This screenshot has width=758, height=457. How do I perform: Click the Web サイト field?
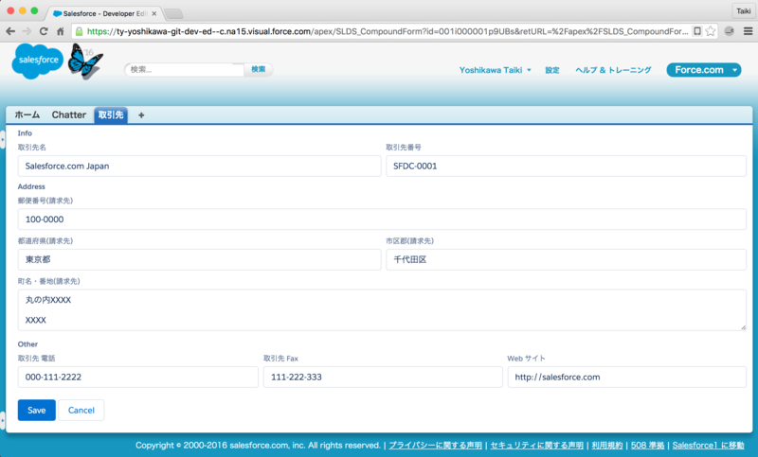point(627,377)
